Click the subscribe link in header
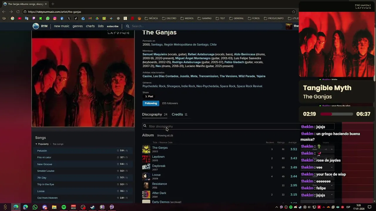The height and width of the screenshot is (211, 376). (113, 26)
